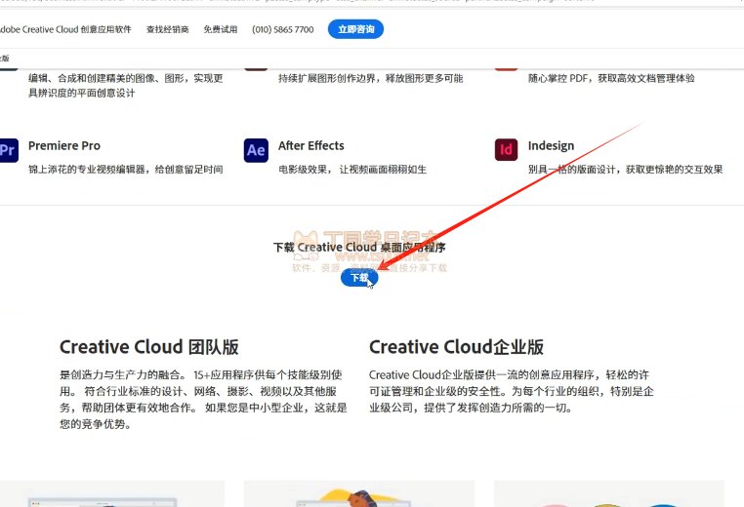The image size is (744, 507).
Task: Click the phone number (010) 5865 7700
Action: pyautogui.click(x=281, y=30)
